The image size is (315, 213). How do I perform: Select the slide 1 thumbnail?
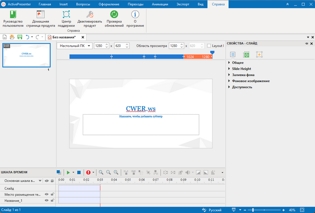click(x=26, y=55)
